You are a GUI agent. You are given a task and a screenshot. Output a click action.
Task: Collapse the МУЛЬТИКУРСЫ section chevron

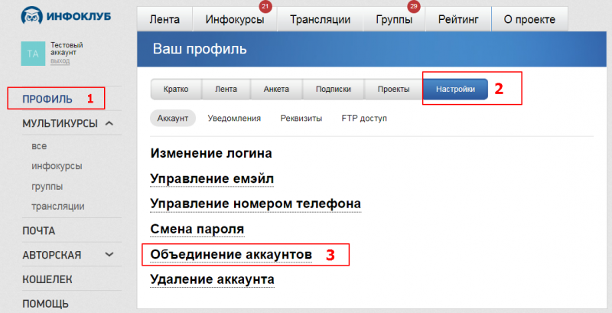[109, 123]
